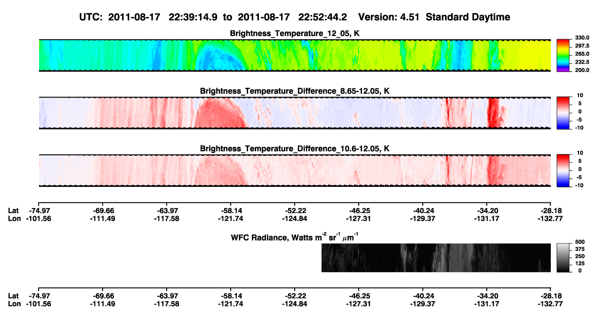The height and width of the screenshot is (314, 612).
Task: Click the 375 tick on the WFC colorbar
Action: [x=580, y=250]
